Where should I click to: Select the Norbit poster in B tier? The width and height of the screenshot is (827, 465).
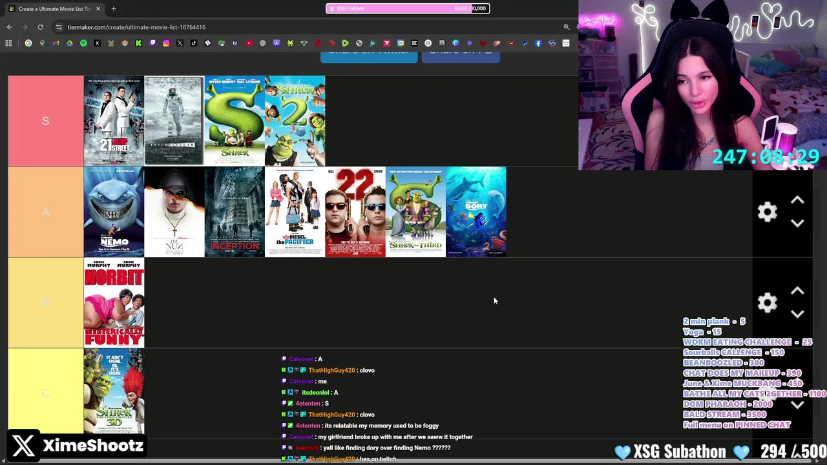(x=114, y=302)
